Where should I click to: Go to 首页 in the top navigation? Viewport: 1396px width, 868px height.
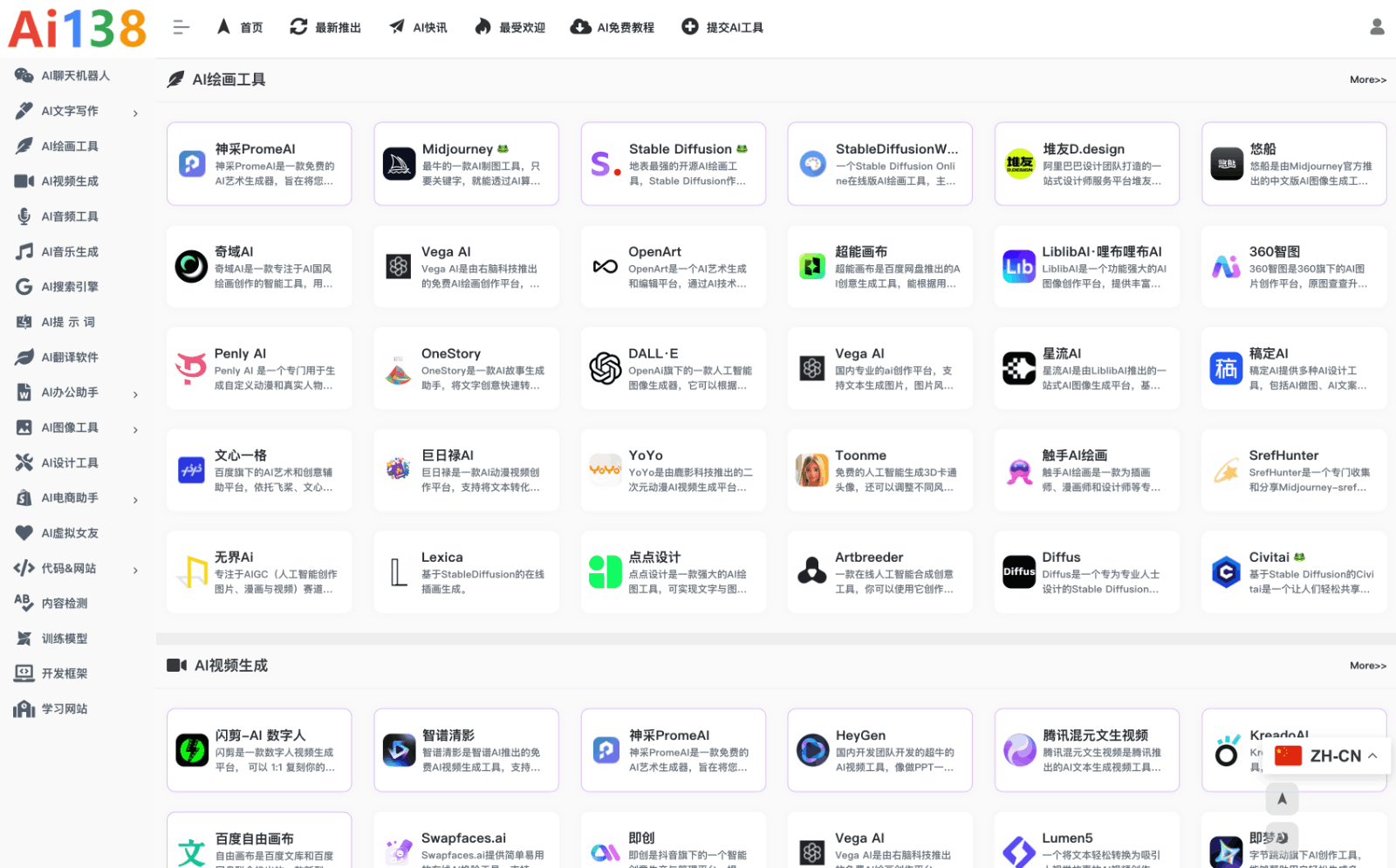(240, 28)
